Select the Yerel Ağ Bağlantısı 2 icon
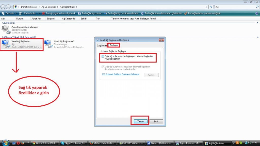This screenshot has width=260, height=146. 48,44
